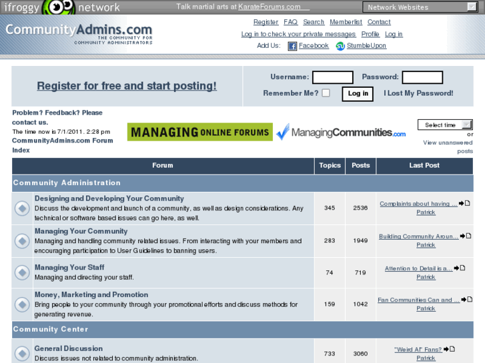Screen dimensions: 485x363
Task: Click the Managing Your Community forum status icon
Action: [22, 241]
